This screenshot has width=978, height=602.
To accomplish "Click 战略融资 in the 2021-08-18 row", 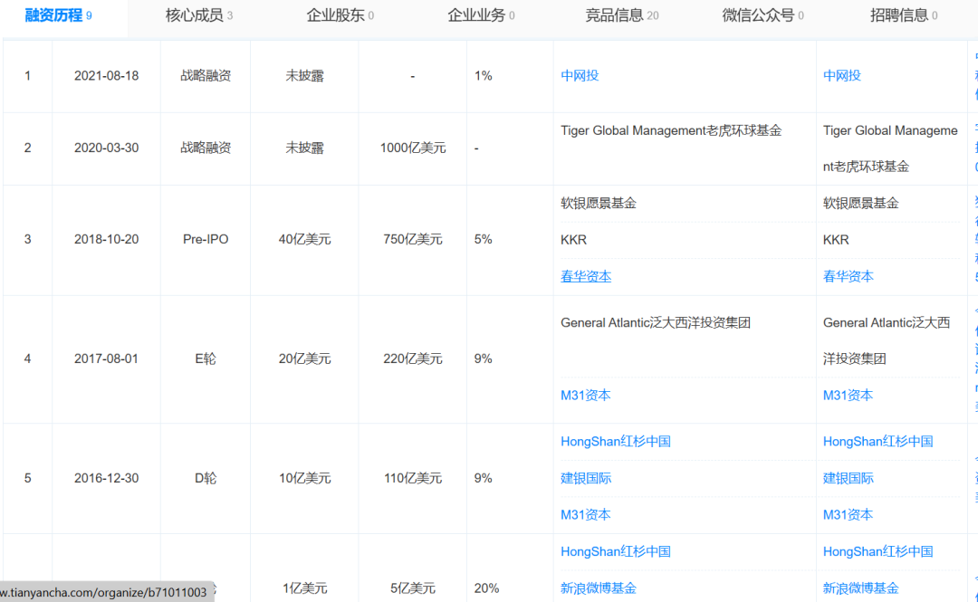I will point(206,75).
